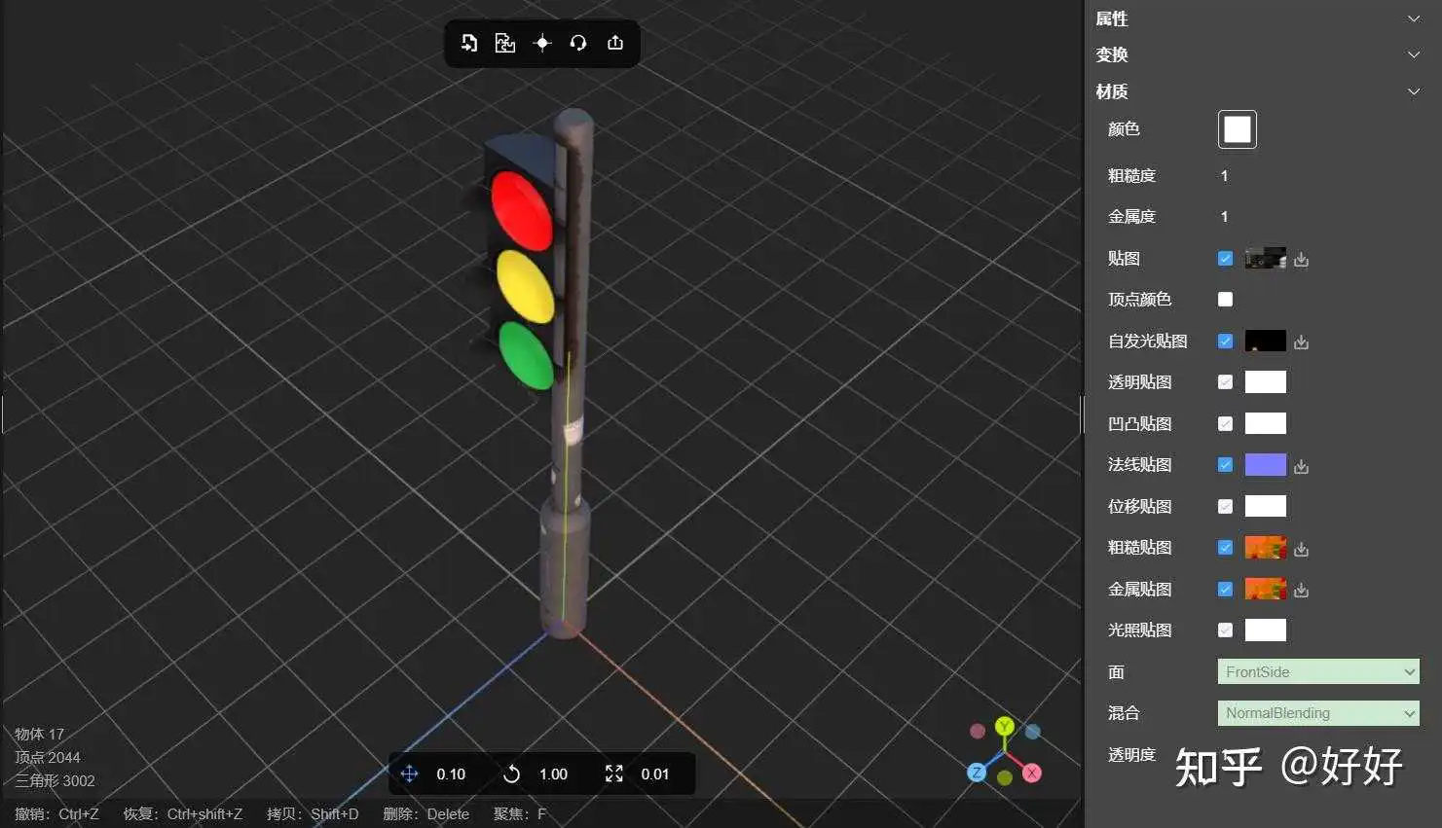The width and height of the screenshot is (1442, 828).
Task: Expand the 变换 section chevron
Action: pos(1414,54)
